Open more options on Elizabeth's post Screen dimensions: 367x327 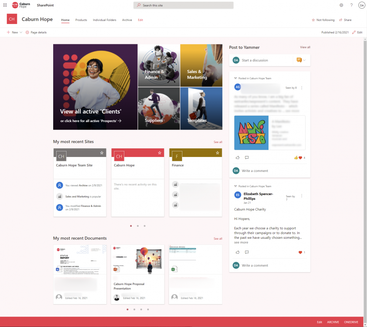302,196
